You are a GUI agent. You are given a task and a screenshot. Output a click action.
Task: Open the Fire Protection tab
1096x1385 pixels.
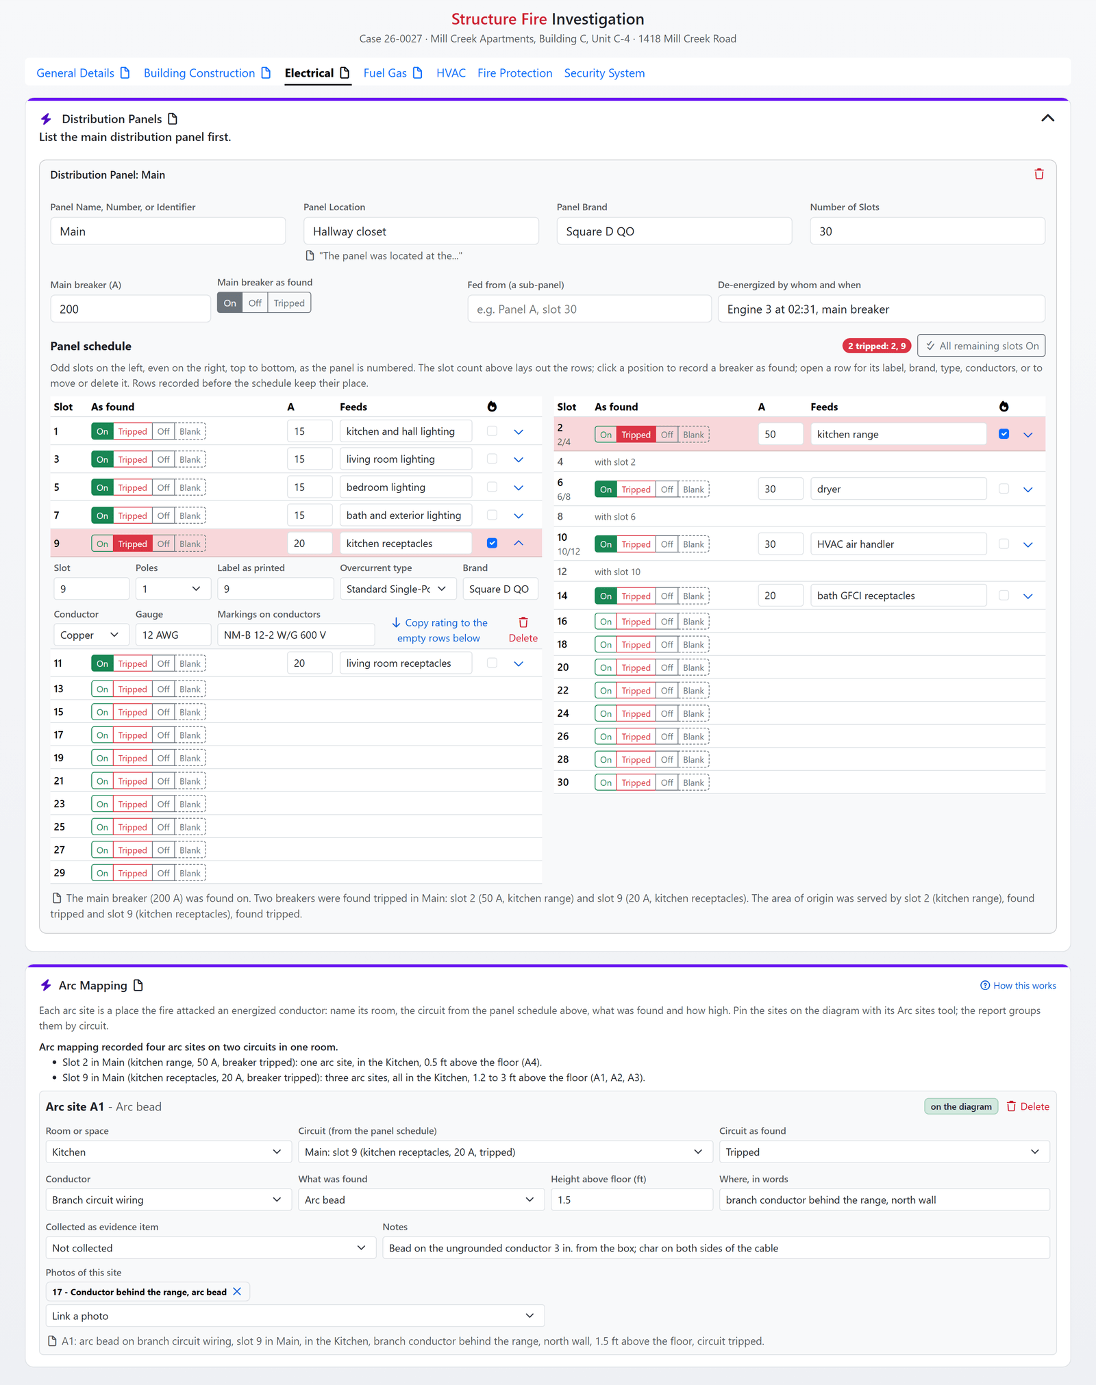click(x=514, y=73)
